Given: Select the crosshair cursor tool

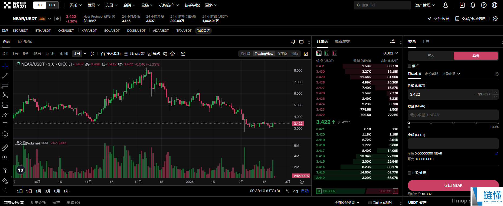Looking at the screenshot, I should (5, 66).
